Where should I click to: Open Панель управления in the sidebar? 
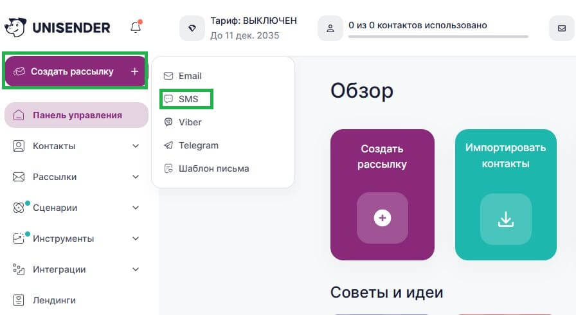click(76, 115)
